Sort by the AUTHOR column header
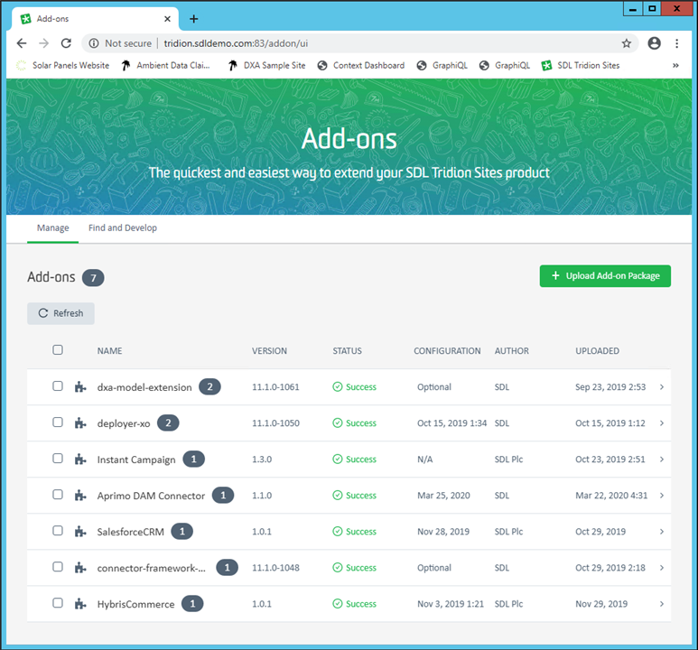Image resolution: width=698 pixels, height=650 pixels. [x=511, y=351]
